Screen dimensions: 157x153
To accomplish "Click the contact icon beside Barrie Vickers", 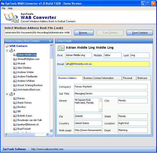I will pos(15,103).
